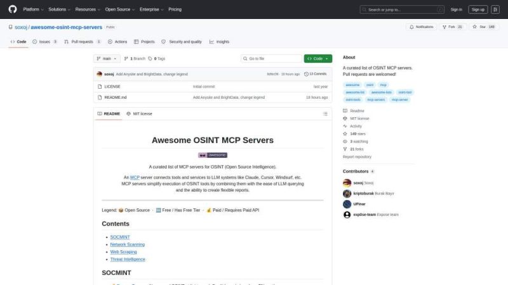Open kriptoburak contributor profile
This screenshot has width=508, height=285.
[373, 194]
